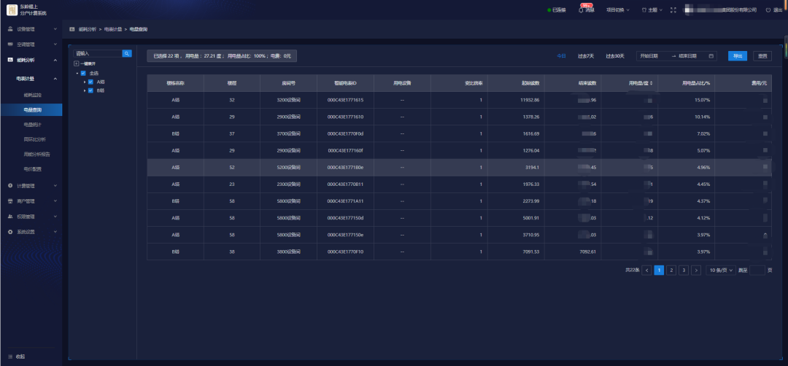
Task: Open 同环比分析 in sidebar
Action: 35,139
